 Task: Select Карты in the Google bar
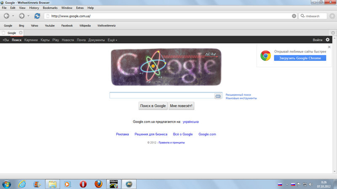45,40
